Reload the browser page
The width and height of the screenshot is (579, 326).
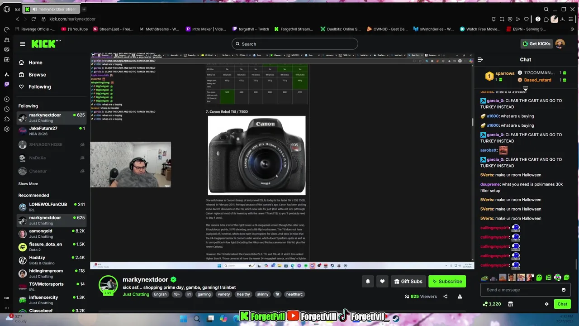pyautogui.click(x=33, y=19)
